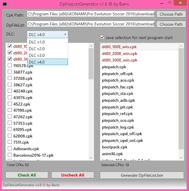Check the Adboards.cpk checkbox
This screenshot has height=191, width=189.
tap(10, 149)
